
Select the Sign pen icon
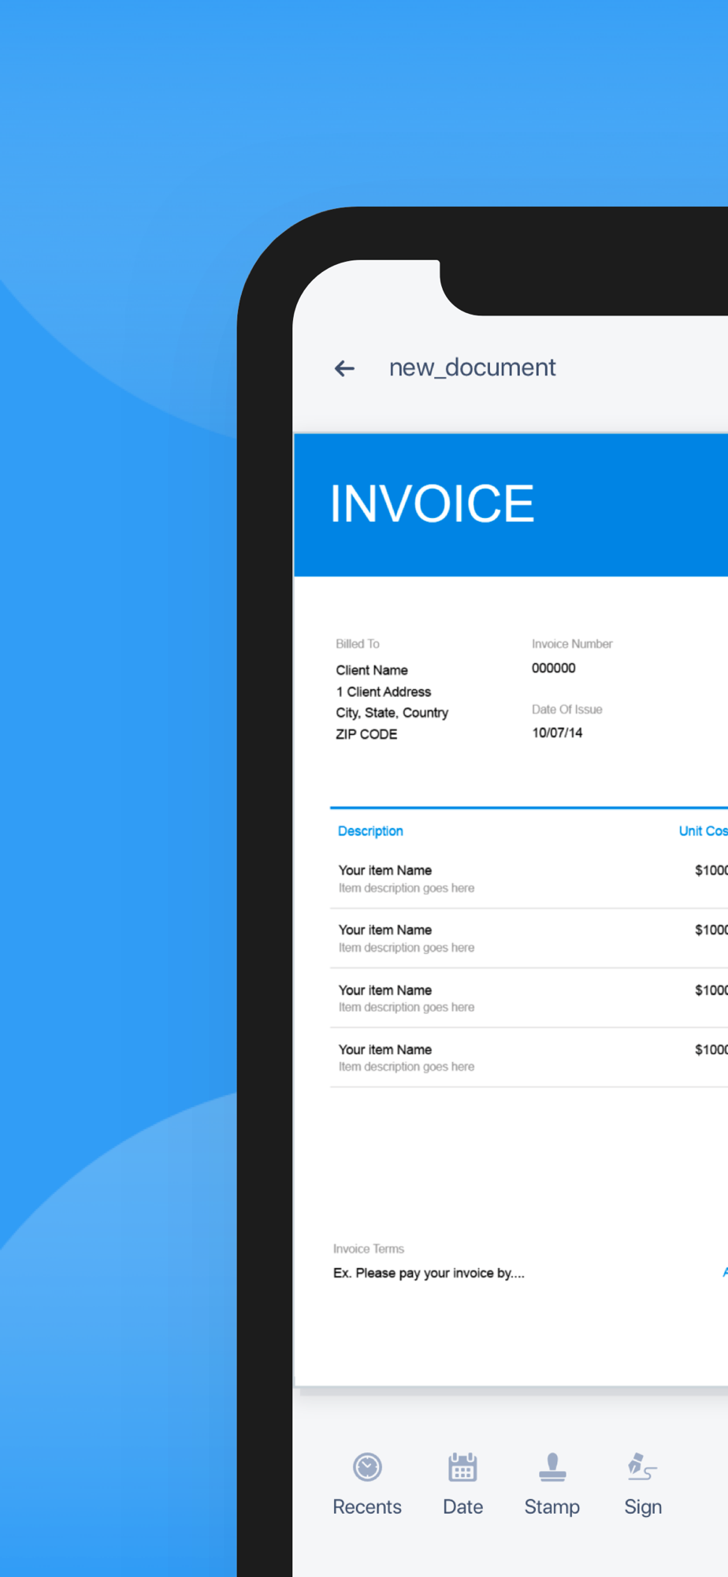[642, 1467]
